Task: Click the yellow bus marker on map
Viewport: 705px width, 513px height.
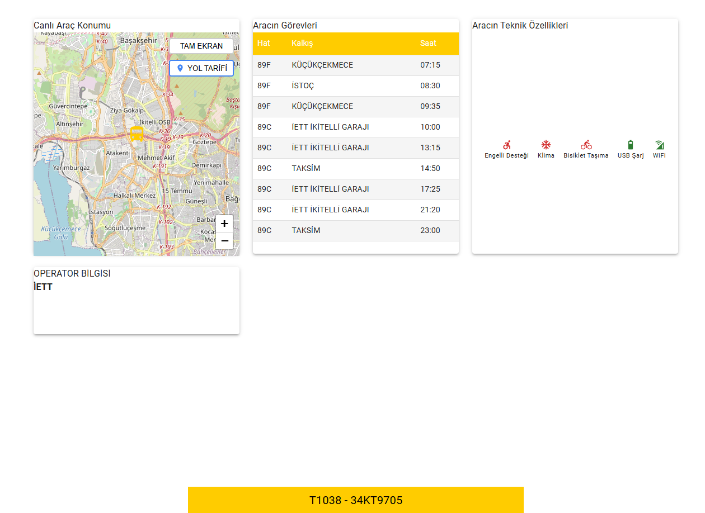Action: click(137, 134)
